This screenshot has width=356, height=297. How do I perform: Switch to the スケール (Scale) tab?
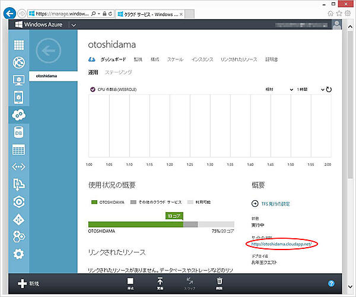point(175,59)
